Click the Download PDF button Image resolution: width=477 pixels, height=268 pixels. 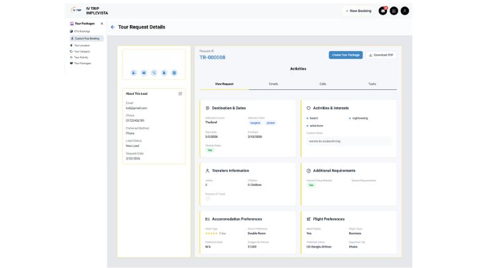[381, 55]
